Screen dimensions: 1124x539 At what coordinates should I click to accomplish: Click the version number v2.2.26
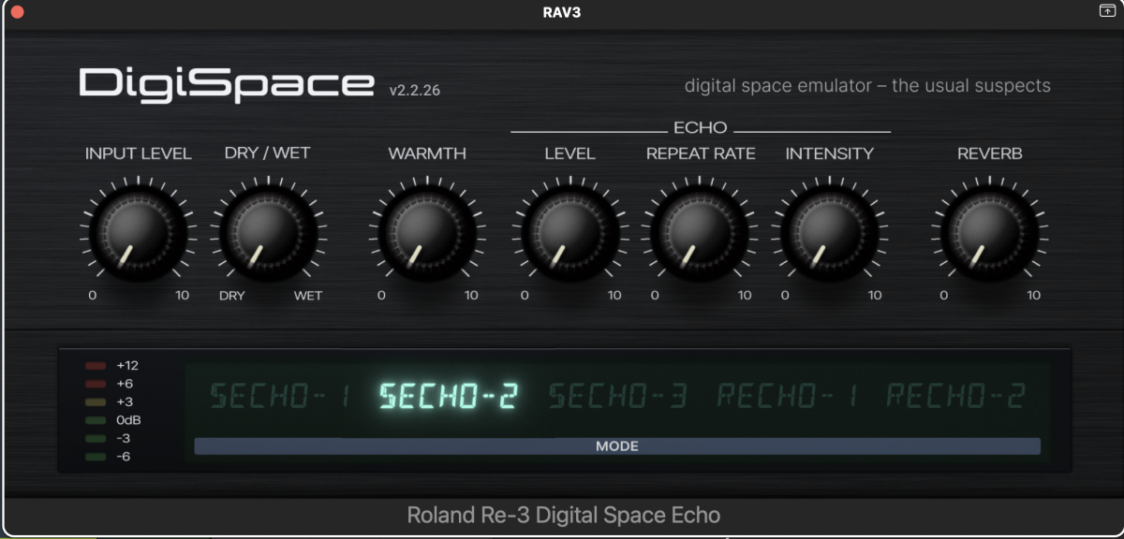tap(415, 91)
